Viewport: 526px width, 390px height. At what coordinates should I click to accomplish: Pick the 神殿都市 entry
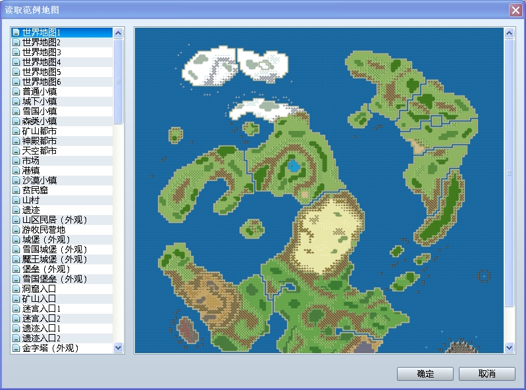[x=62, y=141]
